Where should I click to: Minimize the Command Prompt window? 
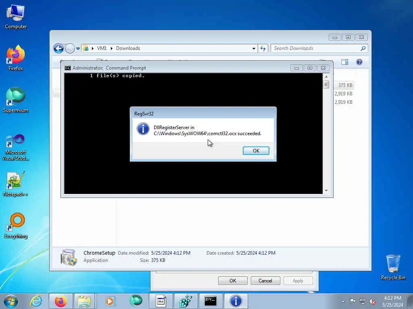[x=296, y=68]
